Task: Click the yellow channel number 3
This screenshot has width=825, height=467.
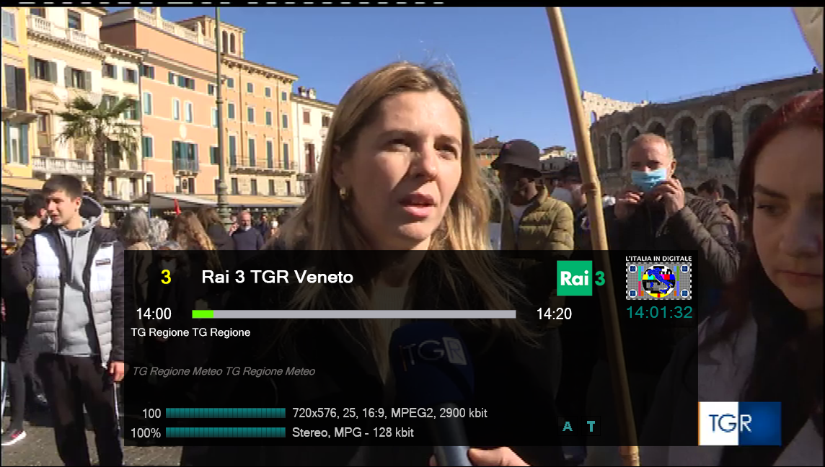Action: click(x=166, y=277)
